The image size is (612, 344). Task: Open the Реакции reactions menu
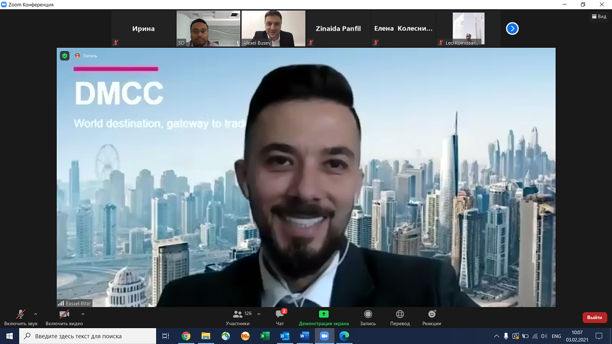pyautogui.click(x=432, y=318)
